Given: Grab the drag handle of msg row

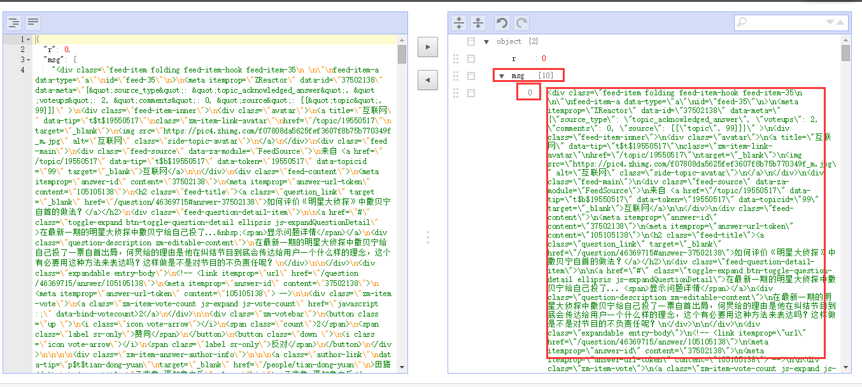Looking at the screenshot, I should 456,76.
